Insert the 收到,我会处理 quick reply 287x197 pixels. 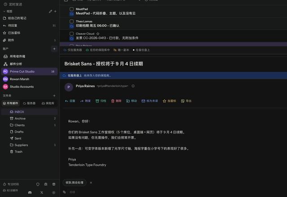click(74, 183)
